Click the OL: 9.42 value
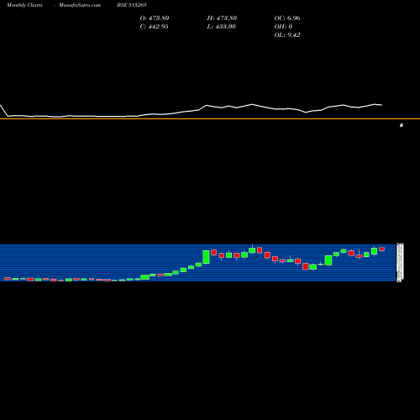420x420 pixels. coord(287,35)
